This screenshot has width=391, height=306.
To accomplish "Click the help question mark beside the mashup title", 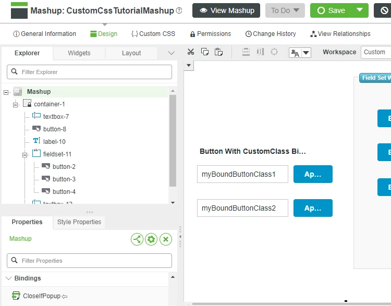I will coord(179,10).
